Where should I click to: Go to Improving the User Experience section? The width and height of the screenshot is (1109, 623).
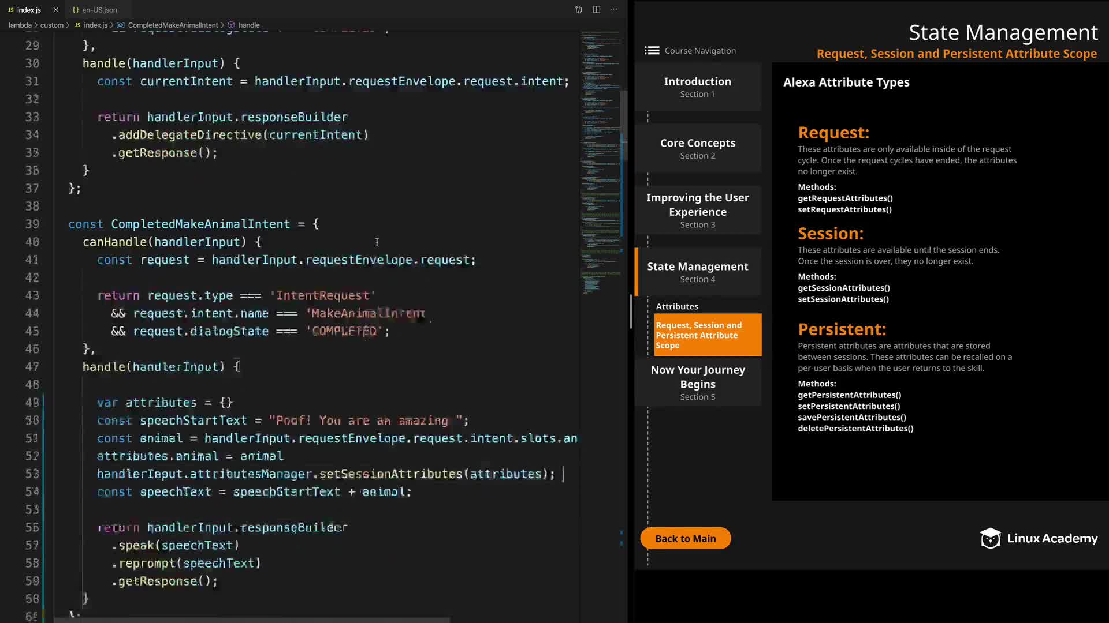[697, 210]
